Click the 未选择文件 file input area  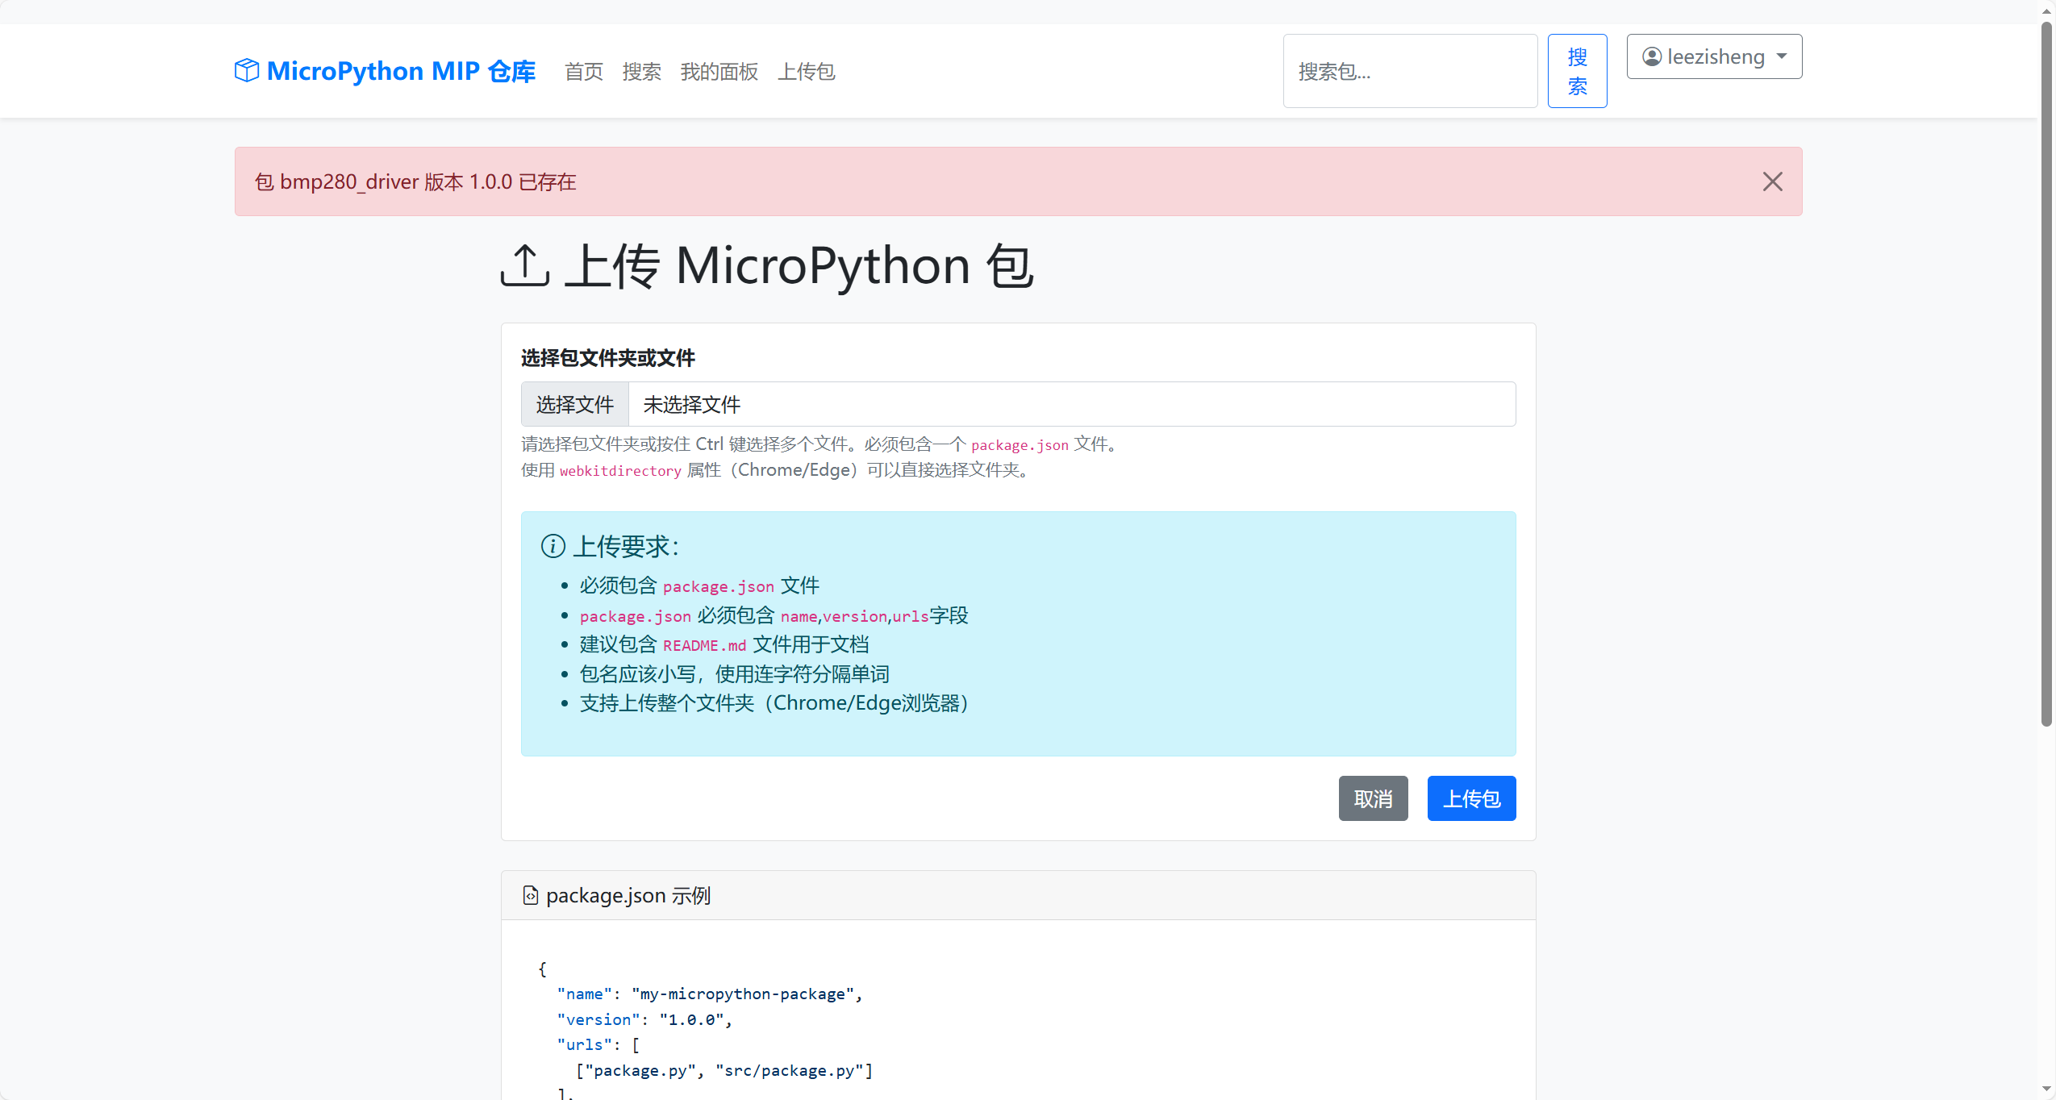point(1019,404)
